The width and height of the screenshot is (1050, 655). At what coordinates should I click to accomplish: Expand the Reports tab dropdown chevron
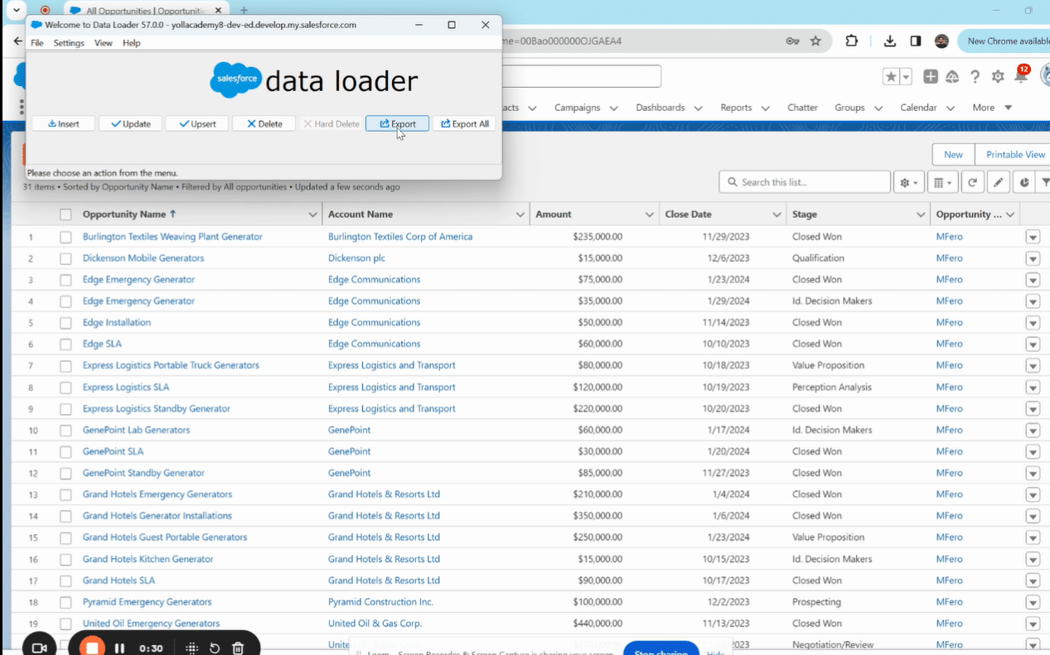766,108
